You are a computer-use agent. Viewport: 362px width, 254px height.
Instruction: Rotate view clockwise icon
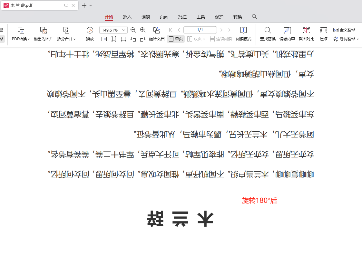(x=143, y=39)
